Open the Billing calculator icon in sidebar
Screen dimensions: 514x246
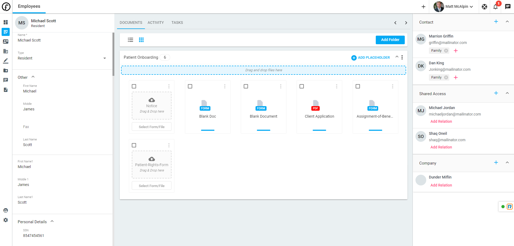5,51
